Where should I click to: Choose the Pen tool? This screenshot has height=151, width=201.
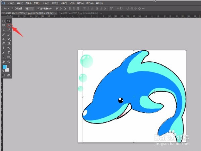click(4, 53)
